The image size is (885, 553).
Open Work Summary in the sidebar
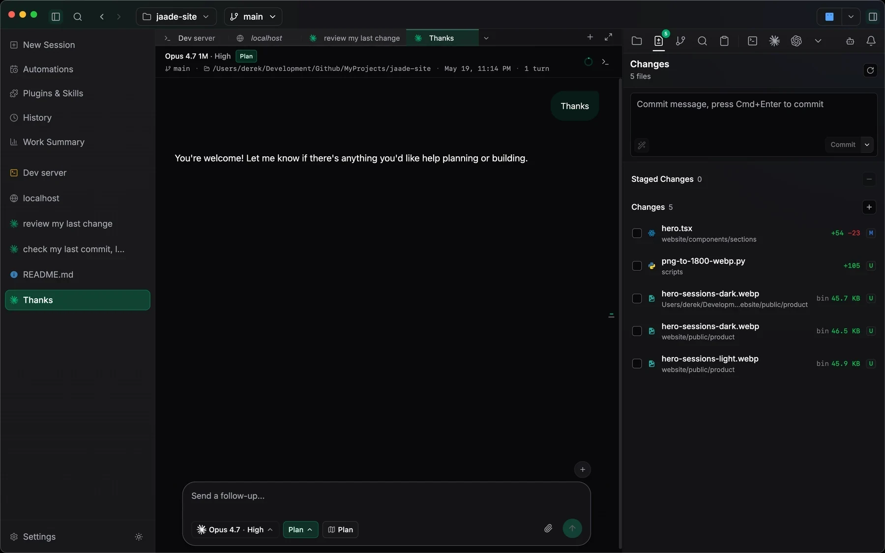pos(78,142)
